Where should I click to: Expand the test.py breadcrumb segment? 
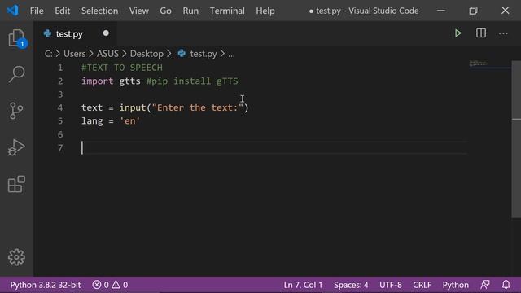[204, 54]
